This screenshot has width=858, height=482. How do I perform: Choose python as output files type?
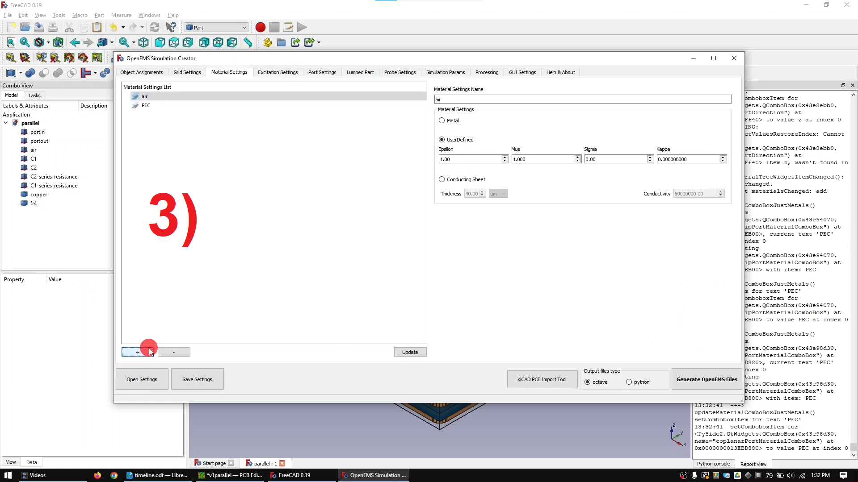coord(629,382)
